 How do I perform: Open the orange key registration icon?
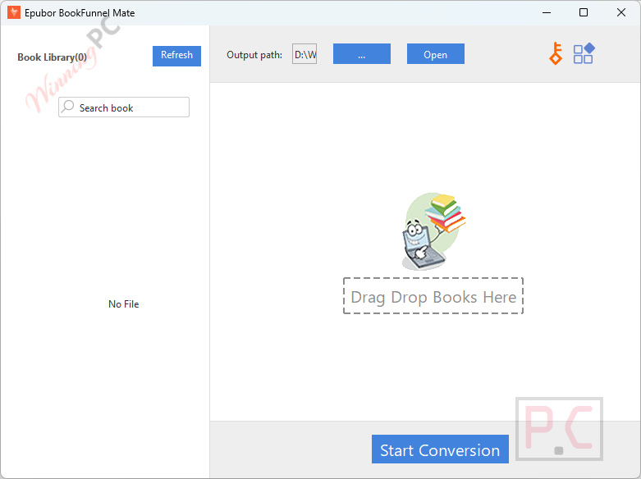tap(556, 53)
